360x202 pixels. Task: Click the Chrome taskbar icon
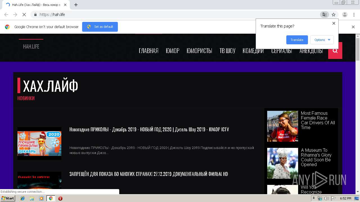point(51,198)
